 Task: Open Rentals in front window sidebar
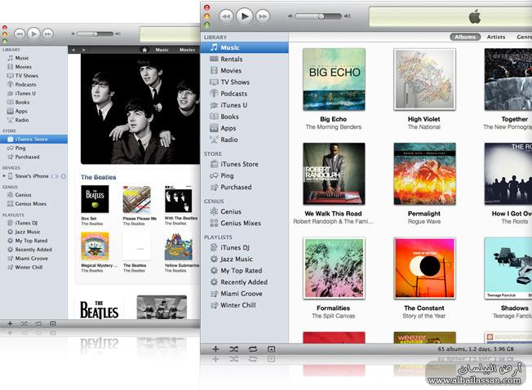coord(244,59)
